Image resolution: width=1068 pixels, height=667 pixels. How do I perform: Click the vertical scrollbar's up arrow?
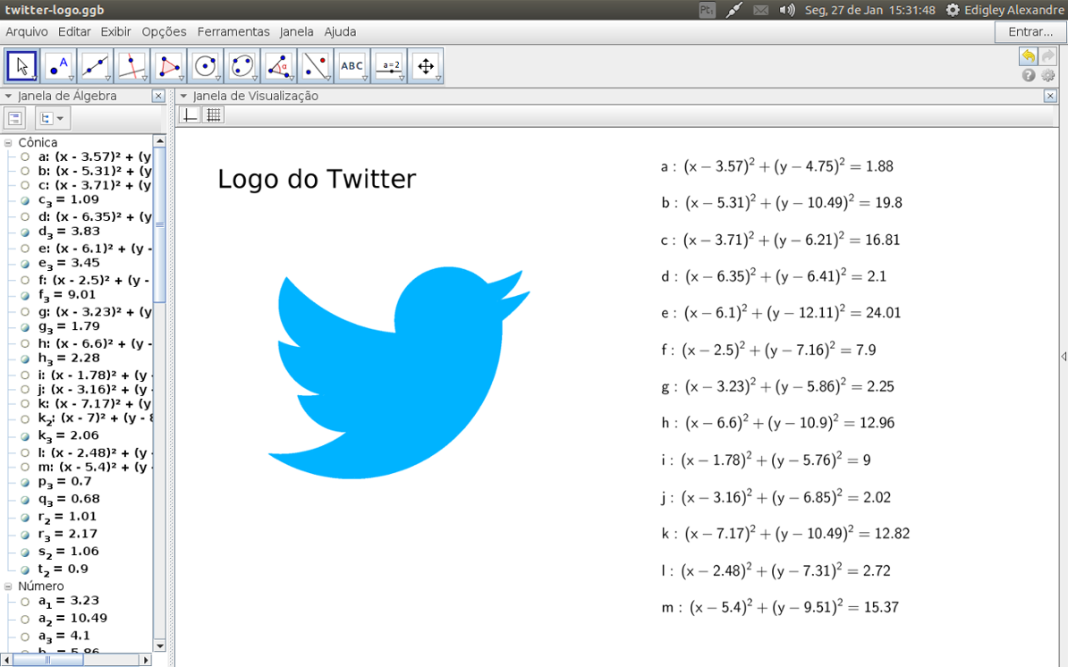click(x=159, y=141)
